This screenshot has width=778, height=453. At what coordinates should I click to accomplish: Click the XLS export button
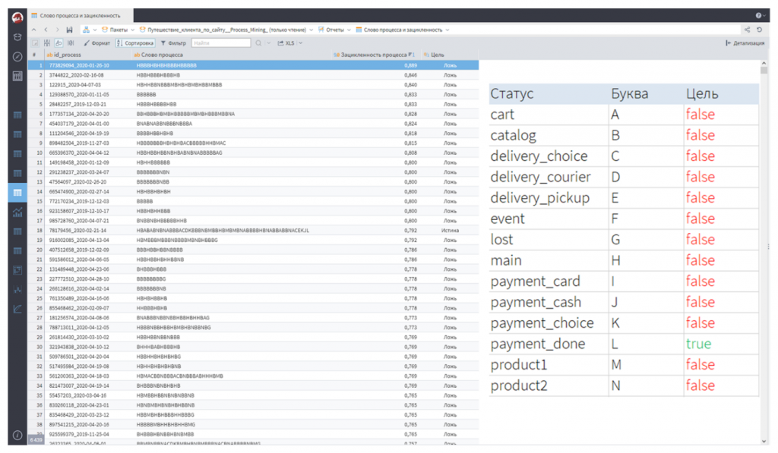286,43
